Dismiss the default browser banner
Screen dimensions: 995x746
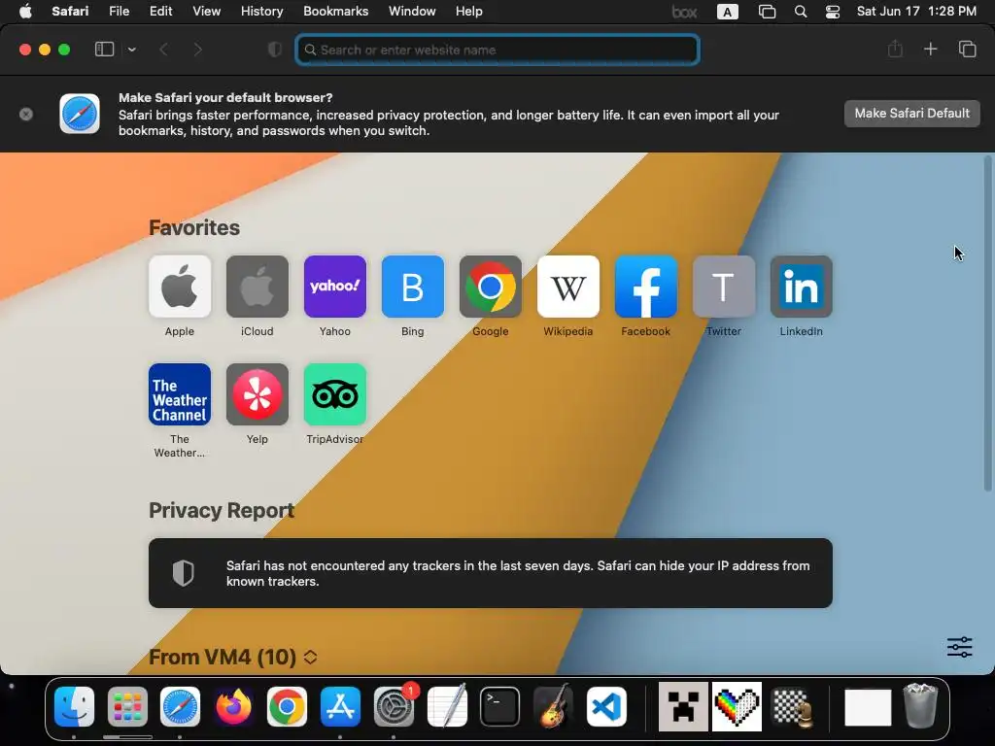click(26, 115)
